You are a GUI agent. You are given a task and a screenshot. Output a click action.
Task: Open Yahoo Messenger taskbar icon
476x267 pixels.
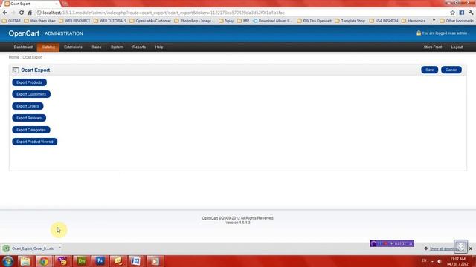62,261
